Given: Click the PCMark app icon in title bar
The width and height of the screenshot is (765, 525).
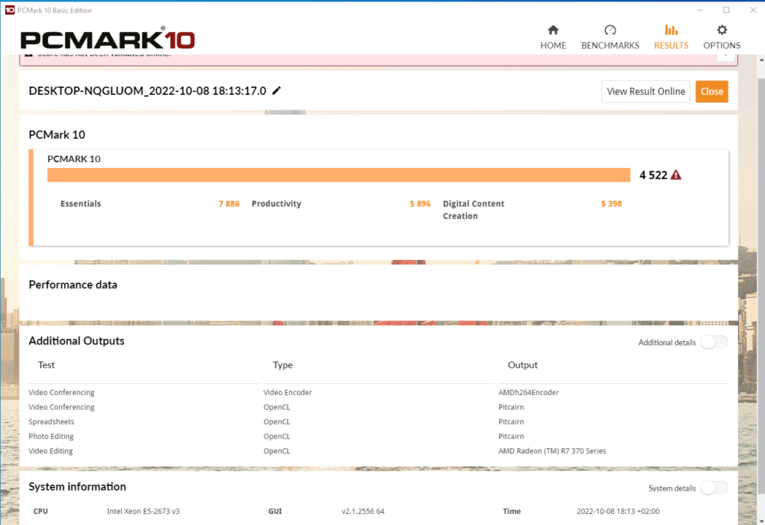Looking at the screenshot, I should pyautogui.click(x=10, y=10).
